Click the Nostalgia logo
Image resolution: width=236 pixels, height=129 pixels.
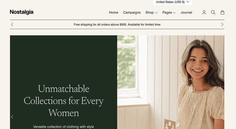pyautogui.click(x=21, y=12)
